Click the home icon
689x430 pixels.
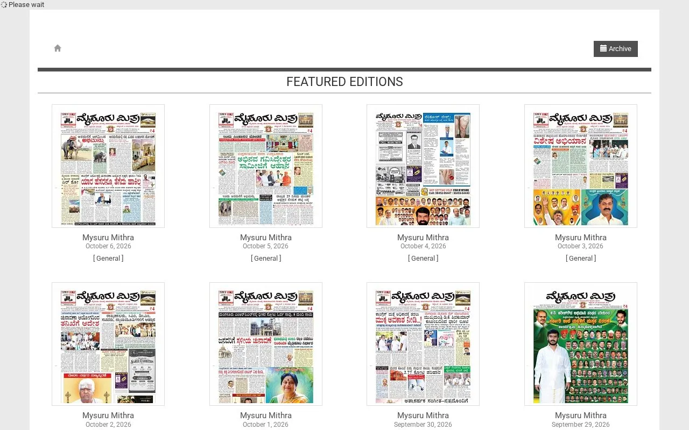pos(58,48)
